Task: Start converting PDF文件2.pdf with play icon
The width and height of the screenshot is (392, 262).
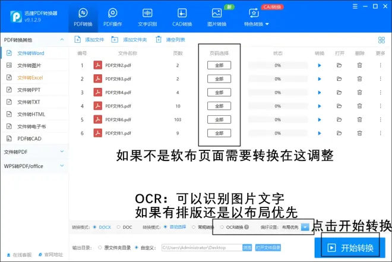Action: [x=320, y=65]
